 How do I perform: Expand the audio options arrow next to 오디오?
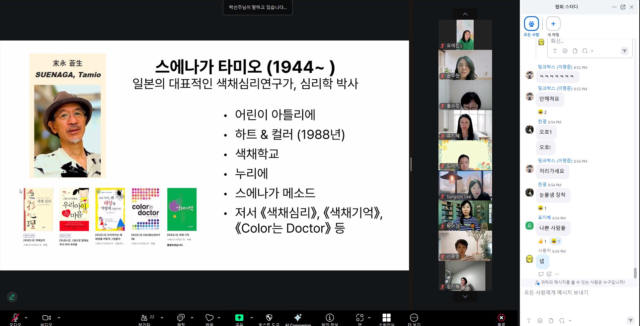[x=26, y=318]
